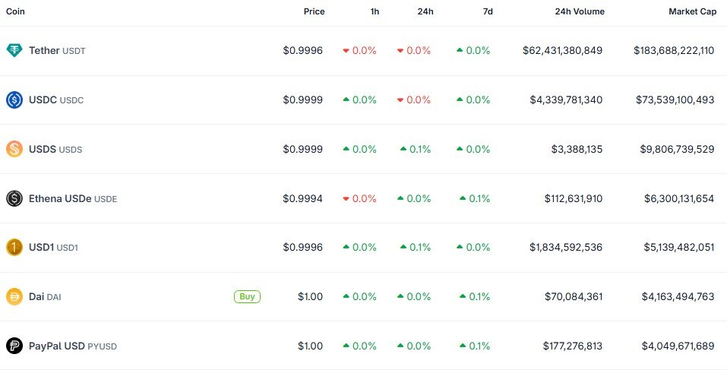Click the Tether coin logo icon
The image size is (727, 370).
coord(14,51)
